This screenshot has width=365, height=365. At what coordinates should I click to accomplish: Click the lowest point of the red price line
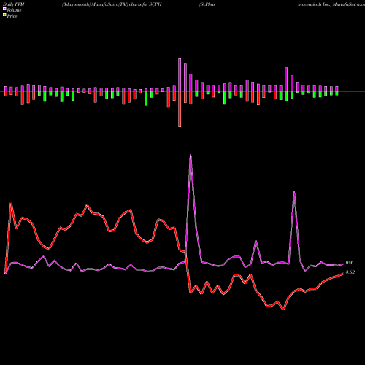[283, 310]
